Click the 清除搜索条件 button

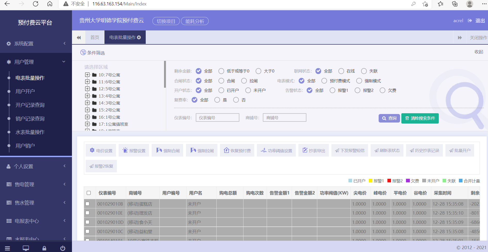(x=420, y=118)
